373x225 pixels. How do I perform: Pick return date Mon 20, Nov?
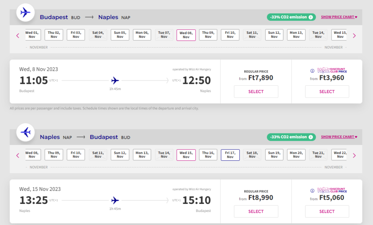[x=296, y=155]
